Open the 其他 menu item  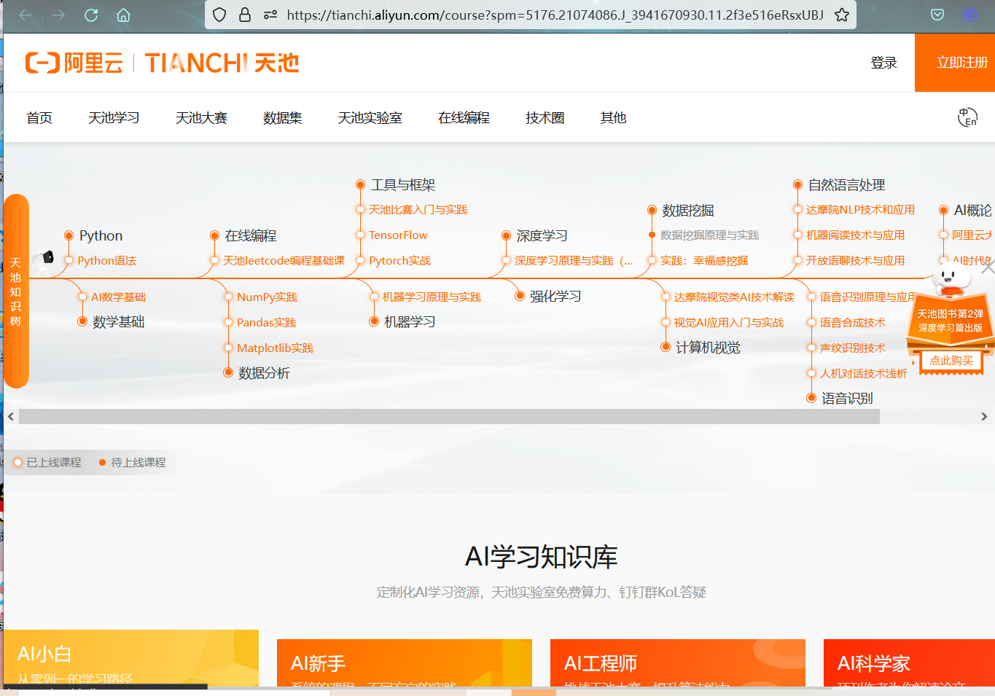pyautogui.click(x=613, y=118)
